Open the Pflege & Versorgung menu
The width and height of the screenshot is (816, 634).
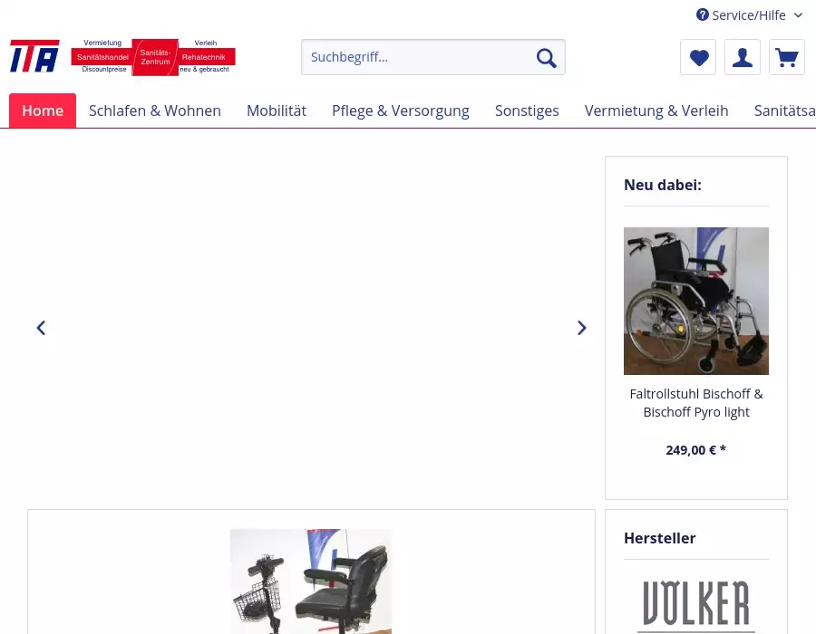pyautogui.click(x=401, y=110)
